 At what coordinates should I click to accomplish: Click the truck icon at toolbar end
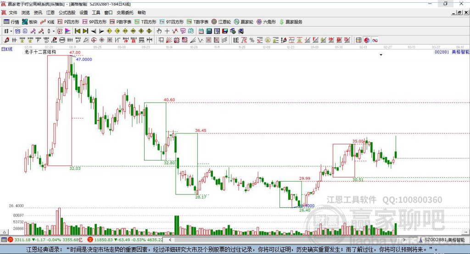(241, 31)
